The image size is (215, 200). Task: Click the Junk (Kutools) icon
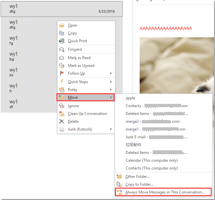click(62, 129)
